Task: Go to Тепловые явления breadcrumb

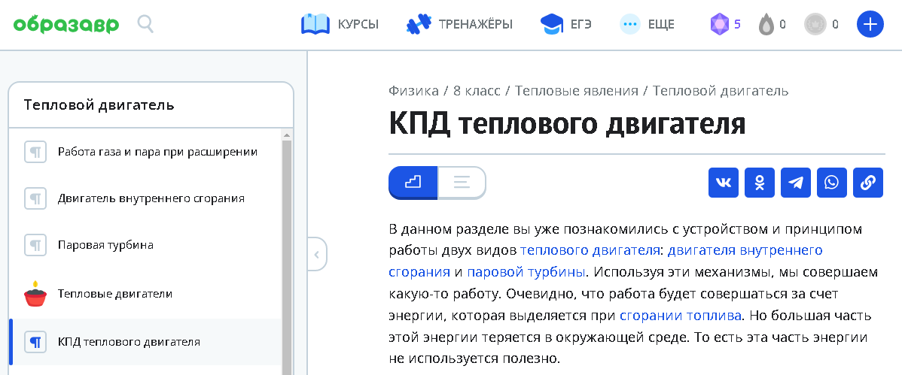Action: click(x=577, y=91)
